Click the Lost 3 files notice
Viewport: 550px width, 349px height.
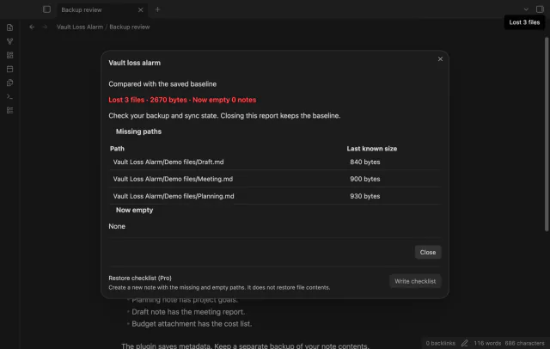point(524,22)
